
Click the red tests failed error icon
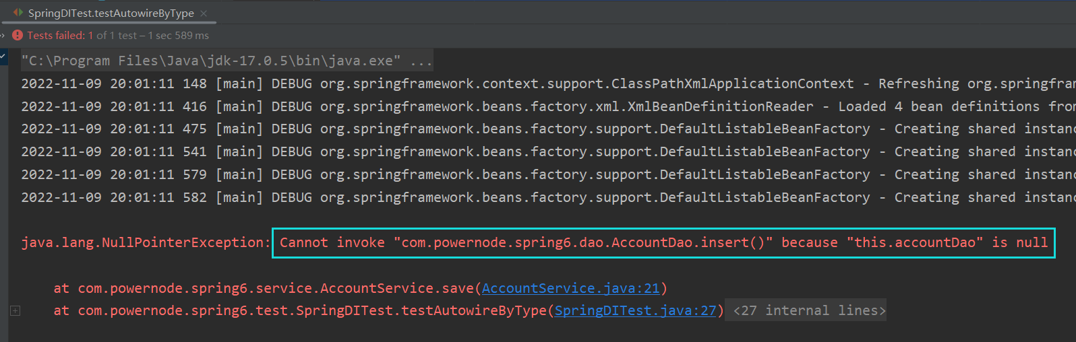18,35
